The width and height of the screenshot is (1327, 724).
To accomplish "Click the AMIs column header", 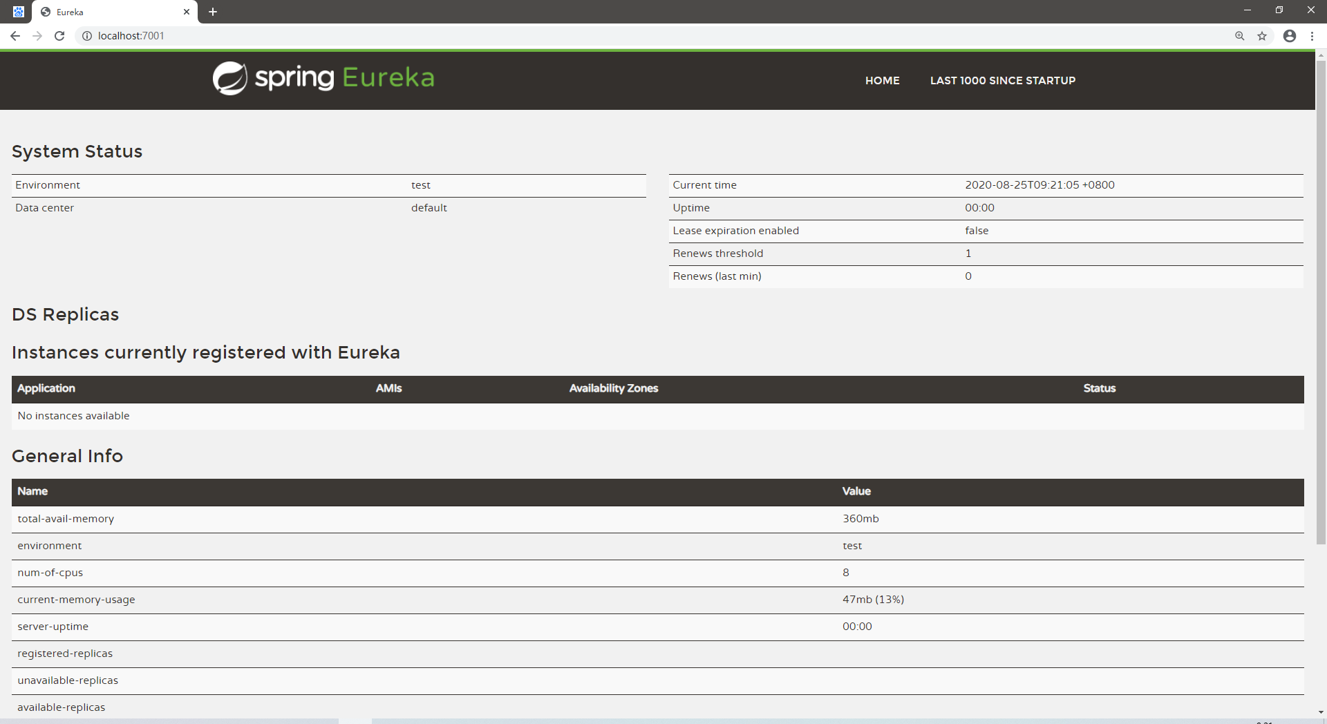I will click(x=389, y=389).
